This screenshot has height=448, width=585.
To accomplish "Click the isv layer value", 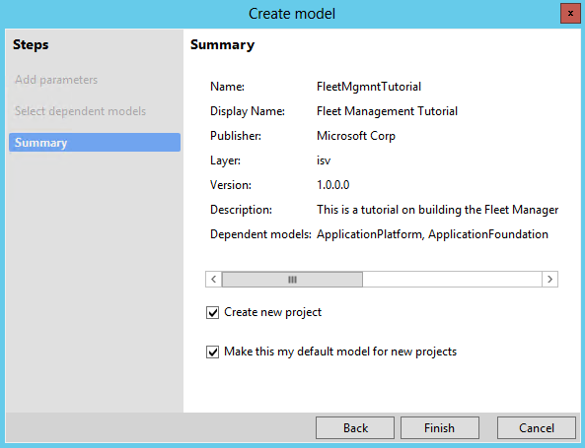I will 324,160.
